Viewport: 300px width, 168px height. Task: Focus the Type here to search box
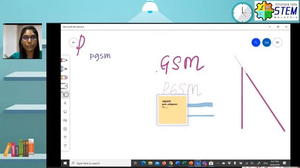coord(100,163)
